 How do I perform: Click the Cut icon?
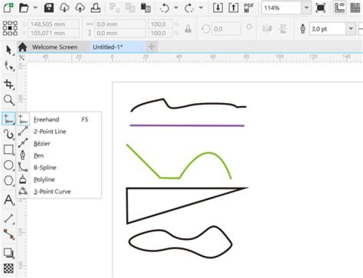(114, 8)
